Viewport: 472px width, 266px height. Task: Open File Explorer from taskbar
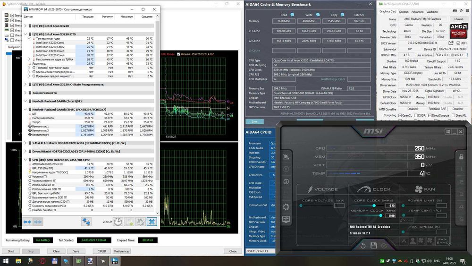tap(18, 261)
